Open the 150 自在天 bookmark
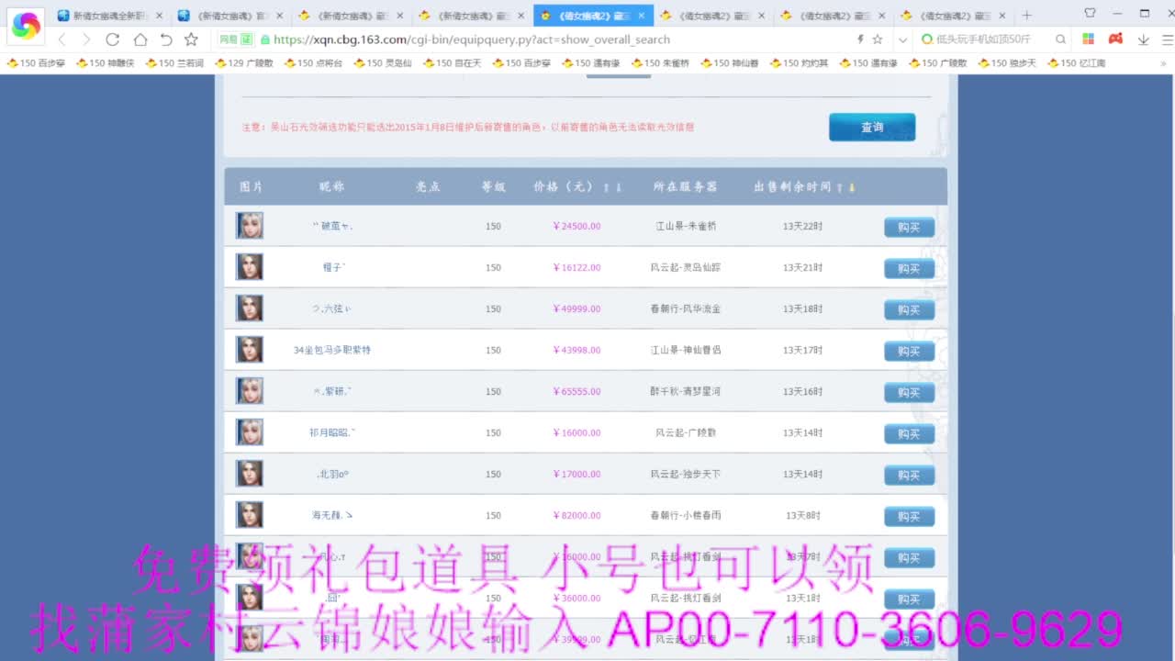The image size is (1175, 661). point(452,63)
